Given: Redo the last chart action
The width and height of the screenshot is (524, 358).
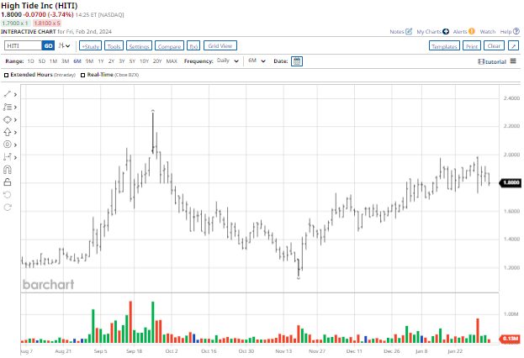Looking at the screenshot, I should [8, 208].
